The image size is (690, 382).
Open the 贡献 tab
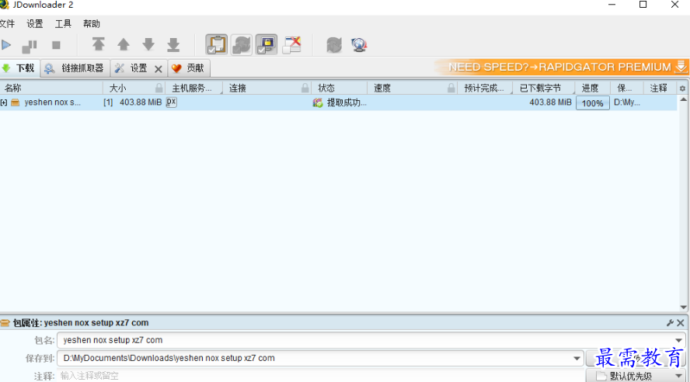[189, 68]
